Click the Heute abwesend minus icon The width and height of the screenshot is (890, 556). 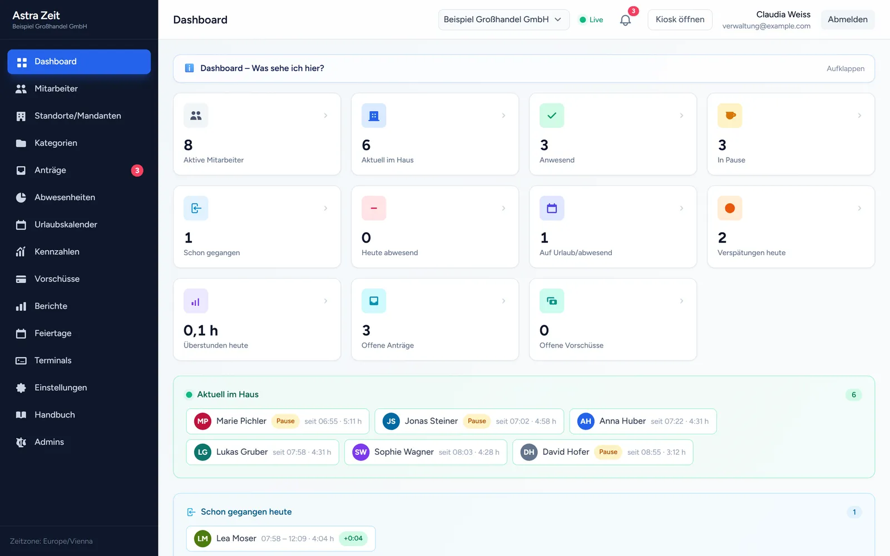[x=374, y=209]
